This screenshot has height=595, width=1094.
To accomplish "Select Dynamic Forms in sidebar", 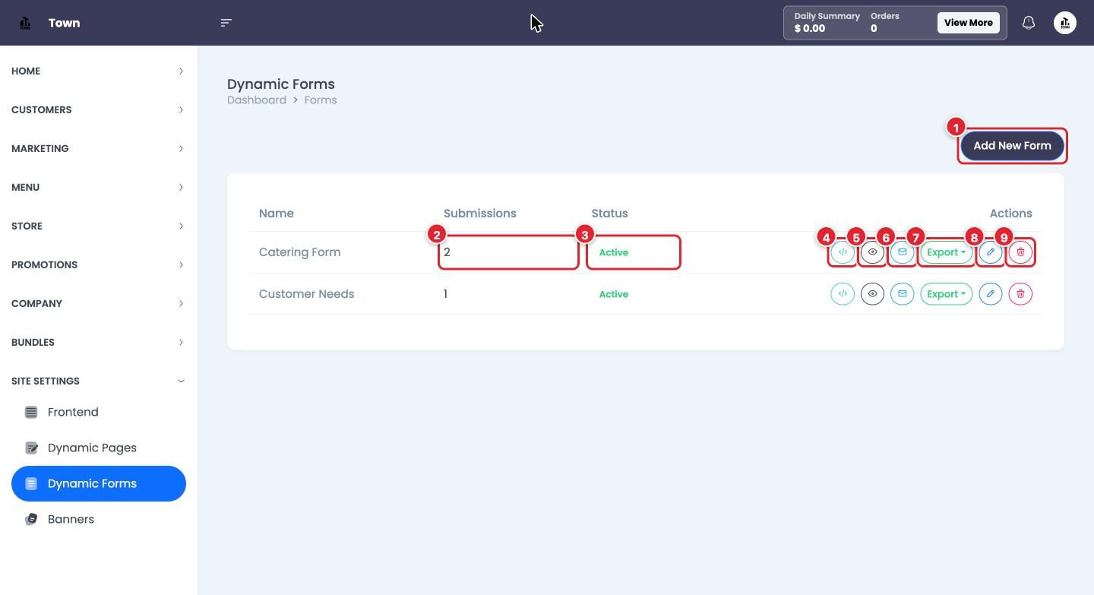I will [x=99, y=483].
